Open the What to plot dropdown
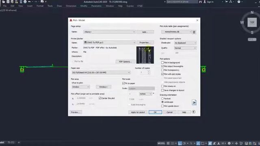The width and height of the screenshot is (260, 146). tap(80, 87)
